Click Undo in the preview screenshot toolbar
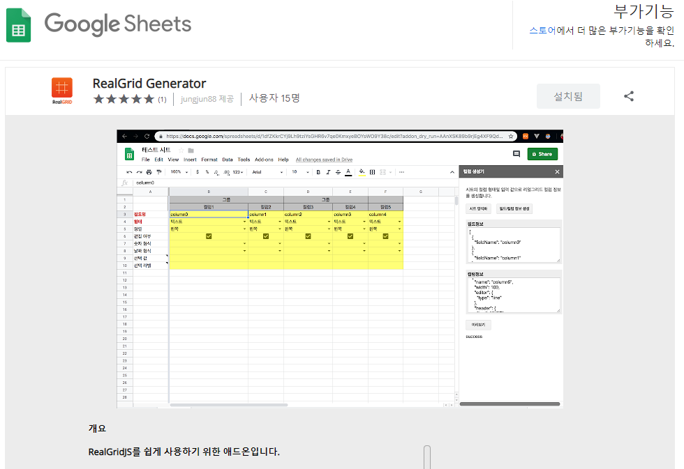 click(x=129, y=172)
